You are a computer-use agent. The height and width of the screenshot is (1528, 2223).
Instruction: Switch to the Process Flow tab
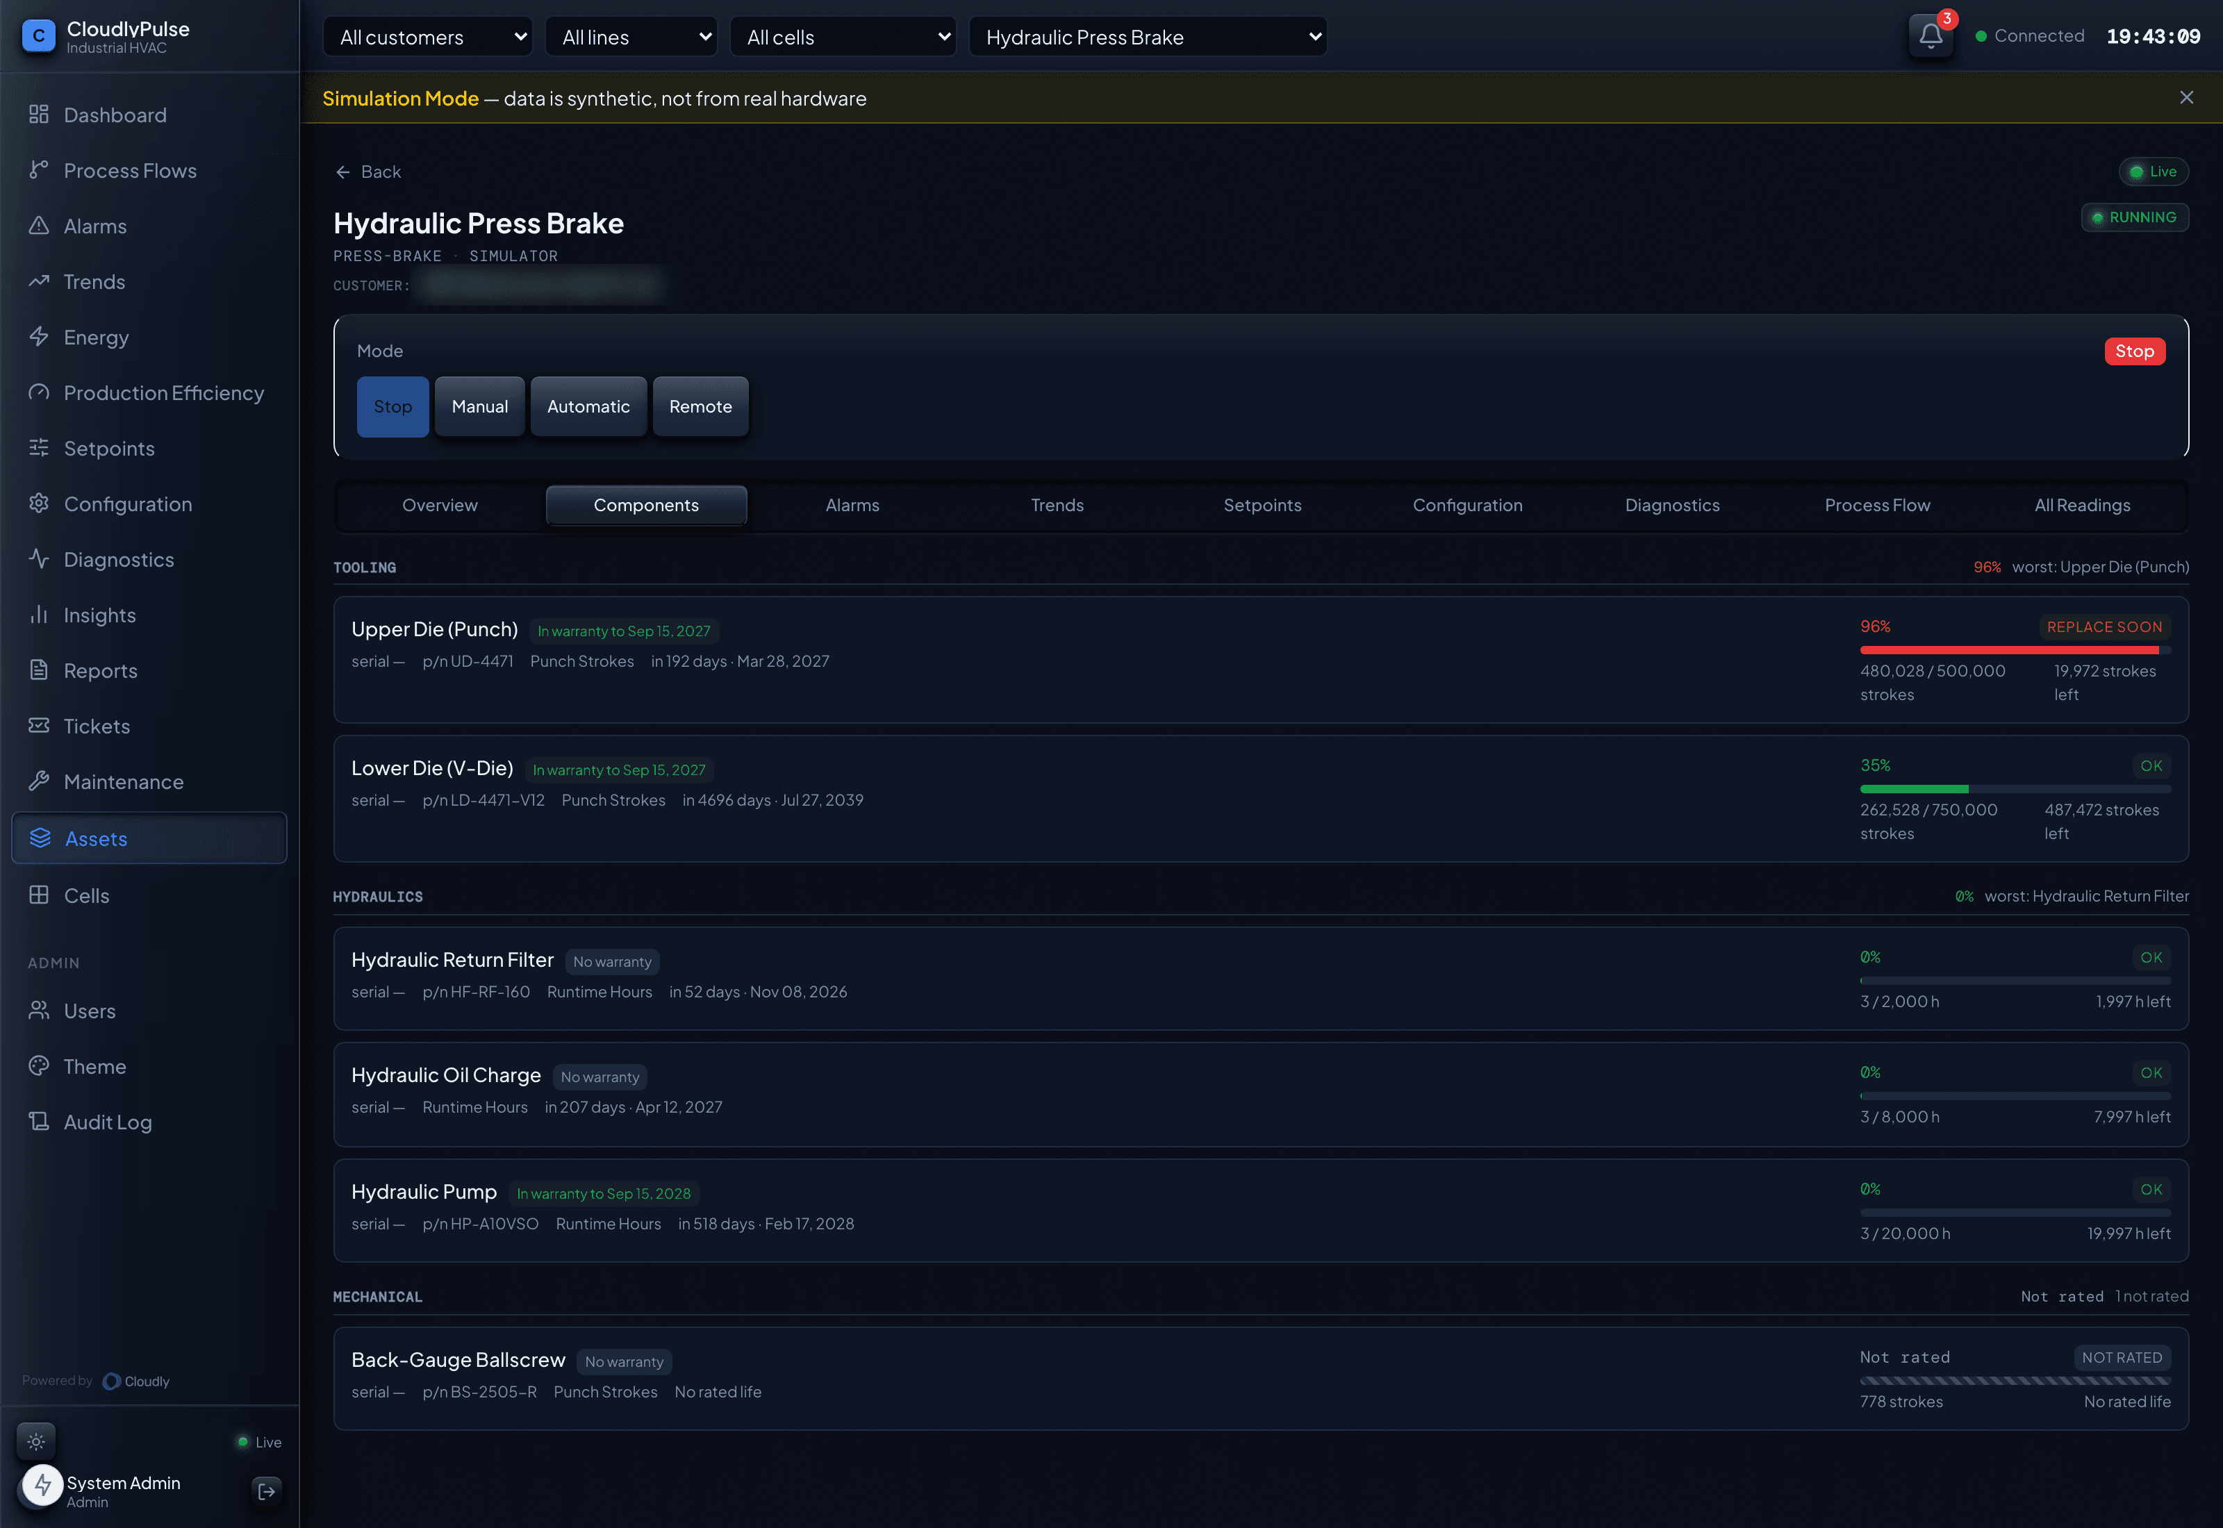tap(1877, 504)
